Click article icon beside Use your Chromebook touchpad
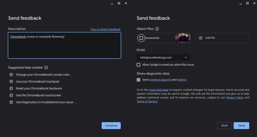The width and height of the screenshot is (257, 137). [x=11, y=82]
